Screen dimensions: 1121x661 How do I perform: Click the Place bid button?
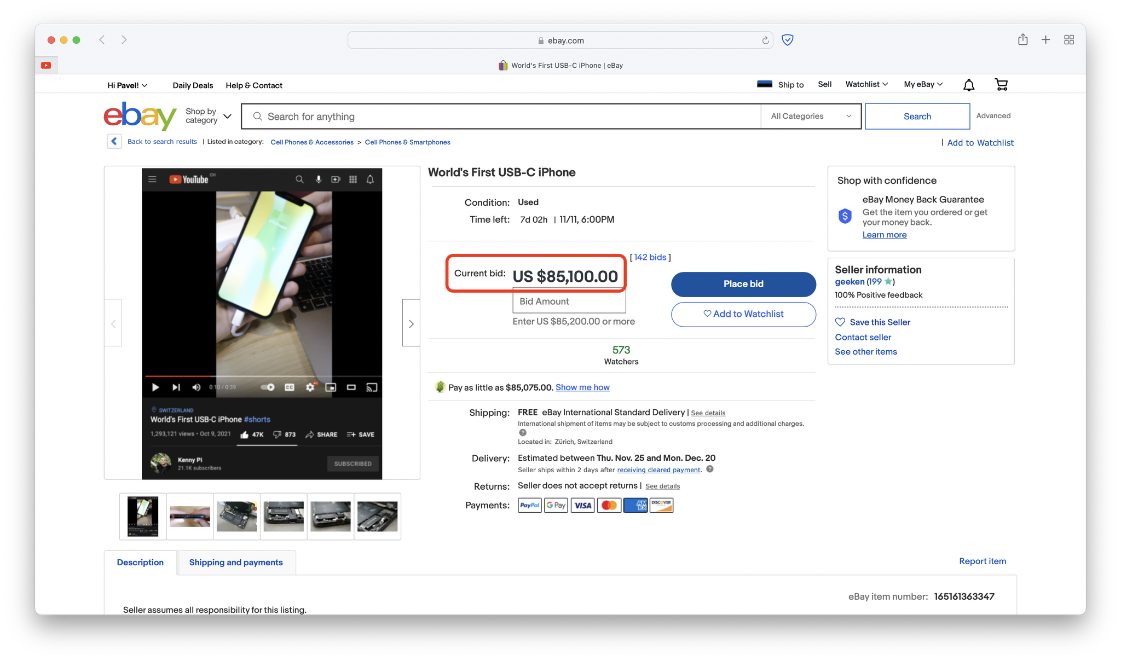point(743,284)
